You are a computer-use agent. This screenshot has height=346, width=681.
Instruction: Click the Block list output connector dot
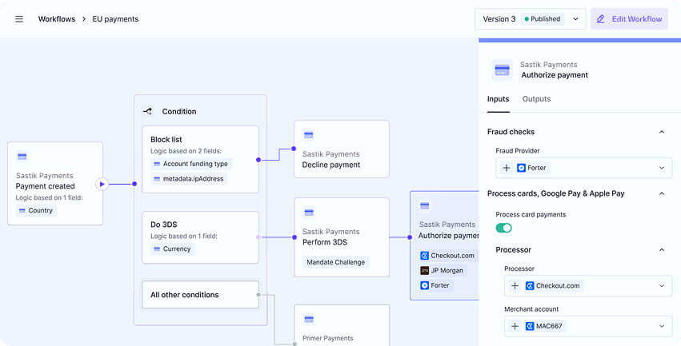click(258, 160)
